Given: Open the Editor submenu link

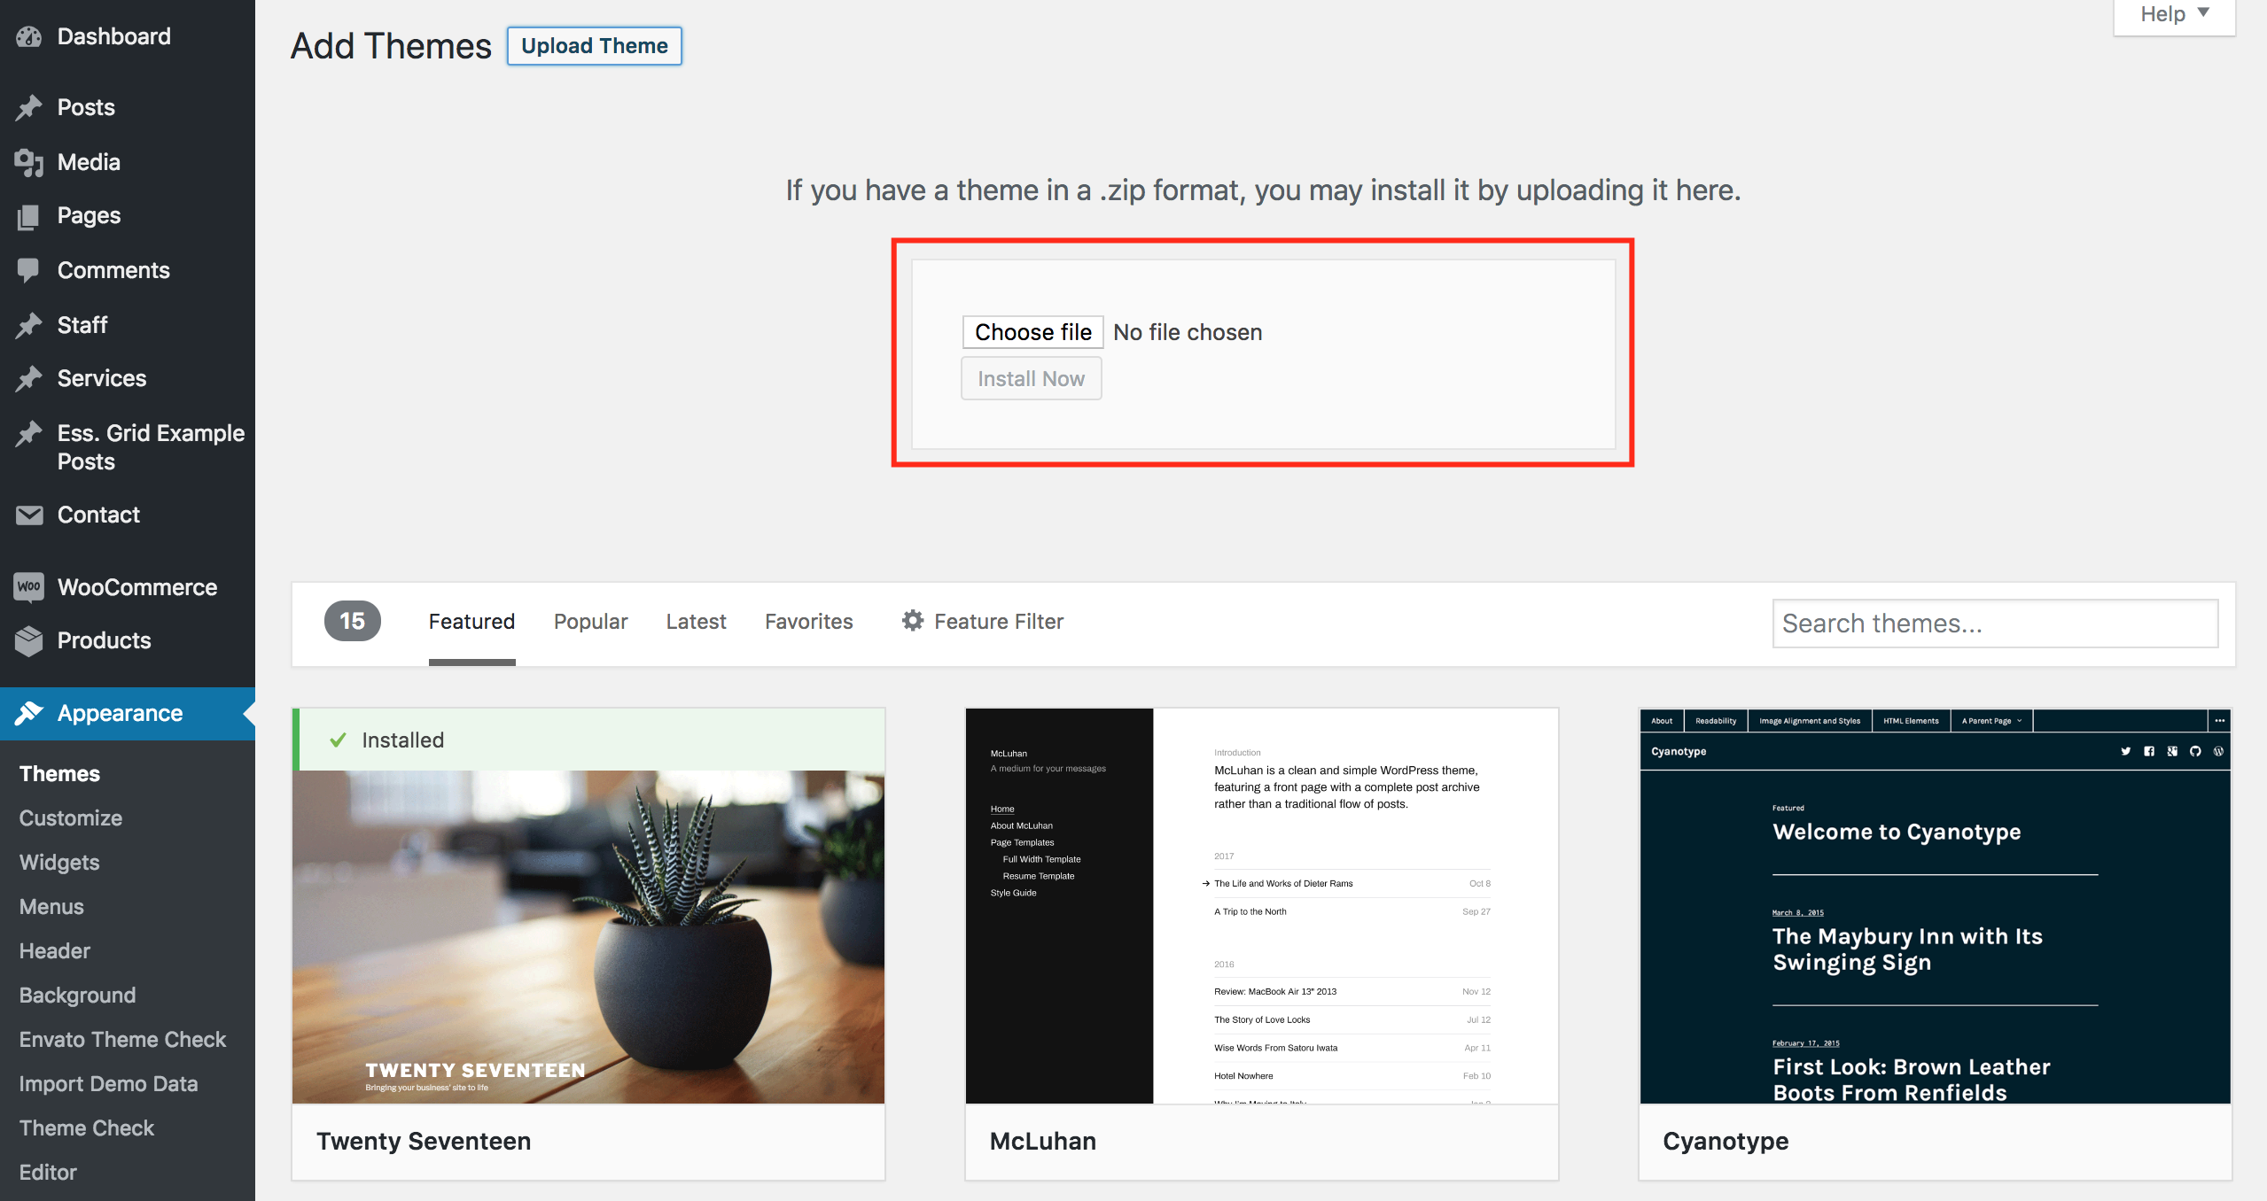Looking at the screenshot, I should coord(48,1173).
